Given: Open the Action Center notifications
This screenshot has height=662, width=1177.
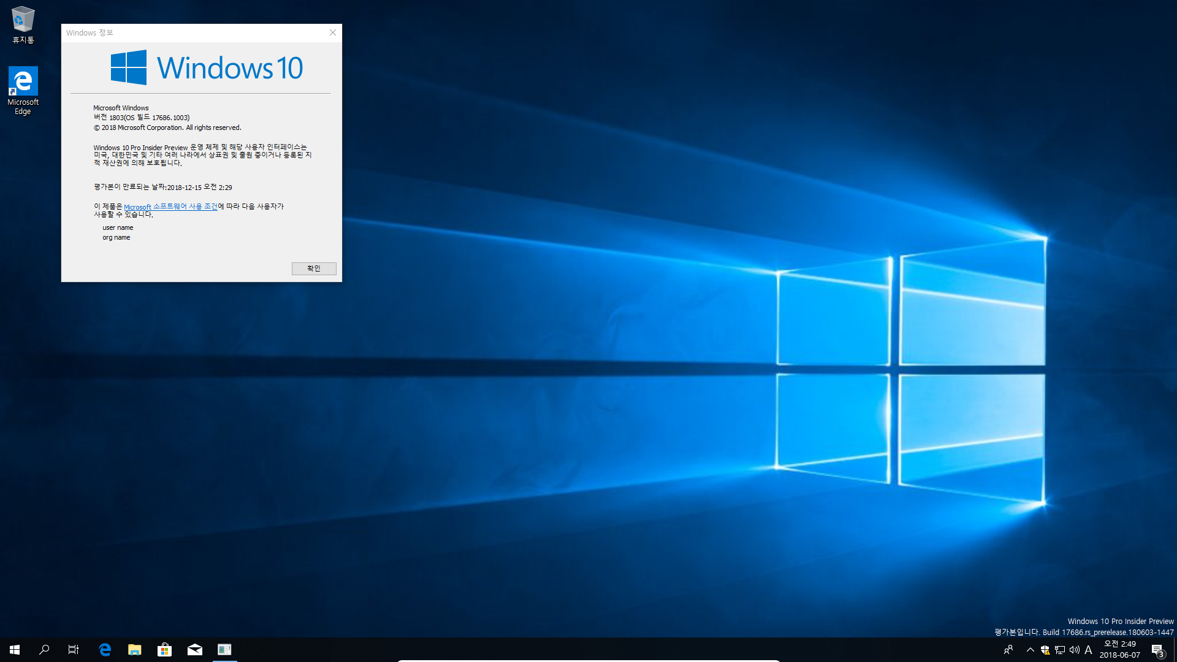Looking at the screenshot, I should point(1158,650).
